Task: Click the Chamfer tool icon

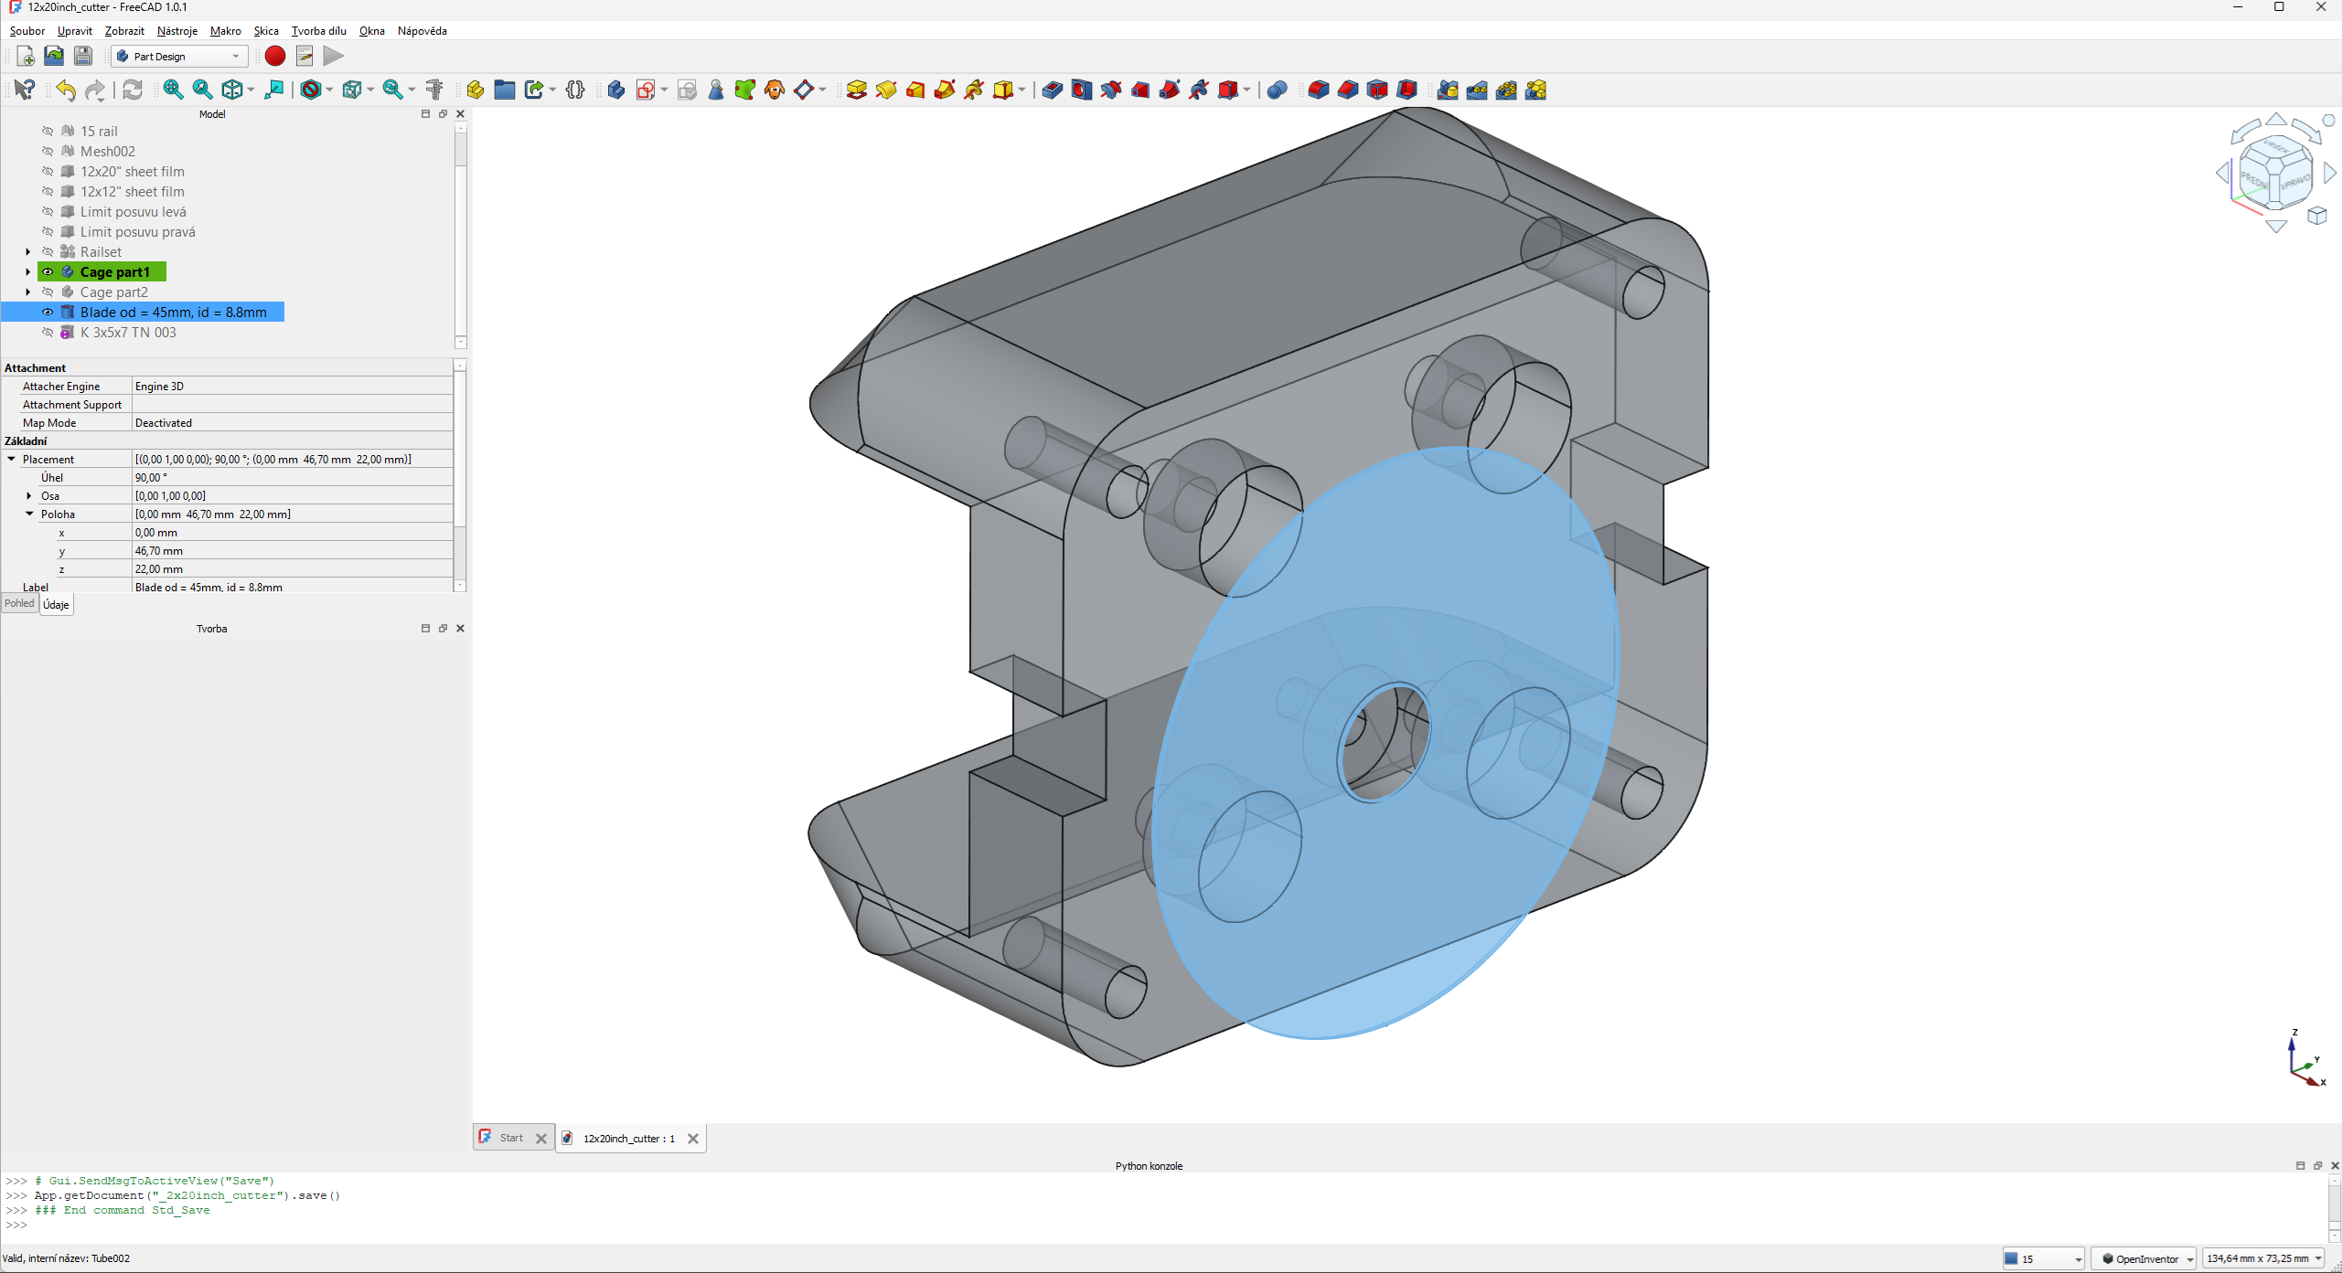Action: point(1348,90)
